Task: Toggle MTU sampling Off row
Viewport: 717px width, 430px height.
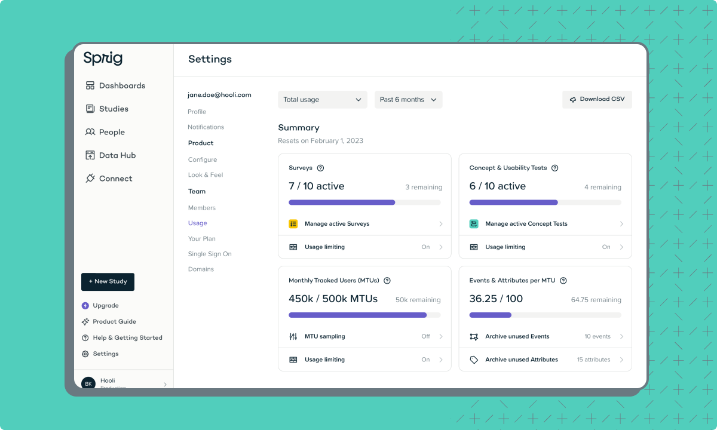Action: pyautogui.click(x=364, y=336)
